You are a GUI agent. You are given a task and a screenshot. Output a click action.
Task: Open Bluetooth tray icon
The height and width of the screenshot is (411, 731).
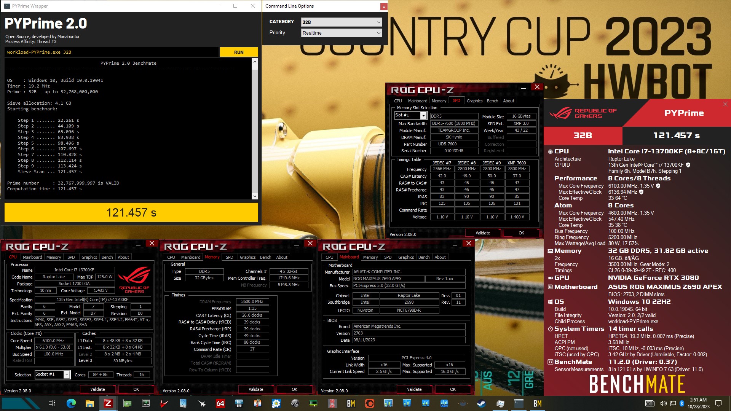click(682, 403)
